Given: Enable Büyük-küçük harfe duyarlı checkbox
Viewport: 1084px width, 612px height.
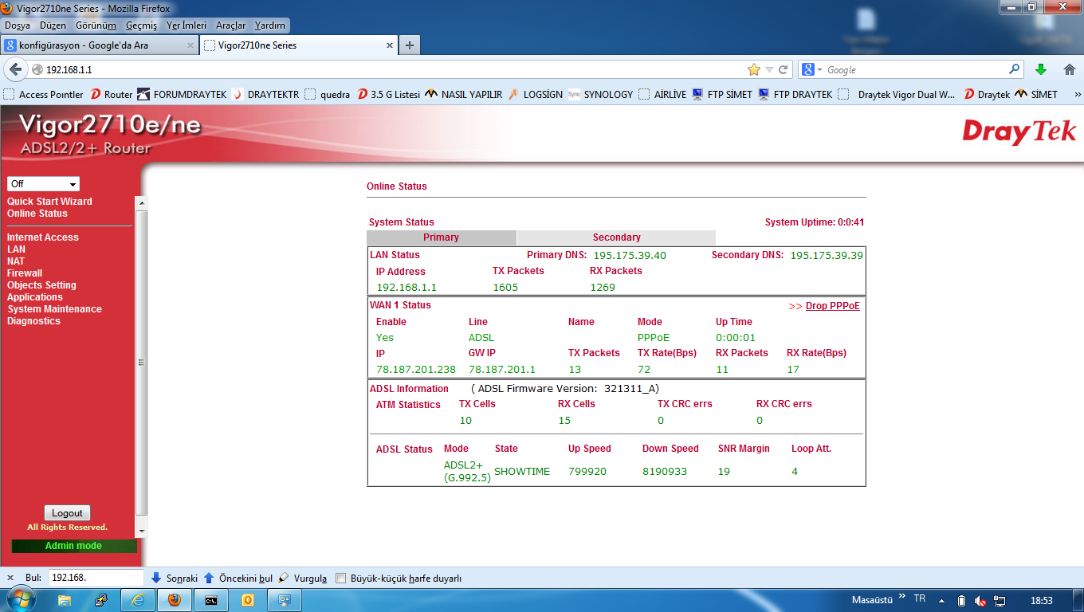Looking at the screenshot, I should coord(340,579).
